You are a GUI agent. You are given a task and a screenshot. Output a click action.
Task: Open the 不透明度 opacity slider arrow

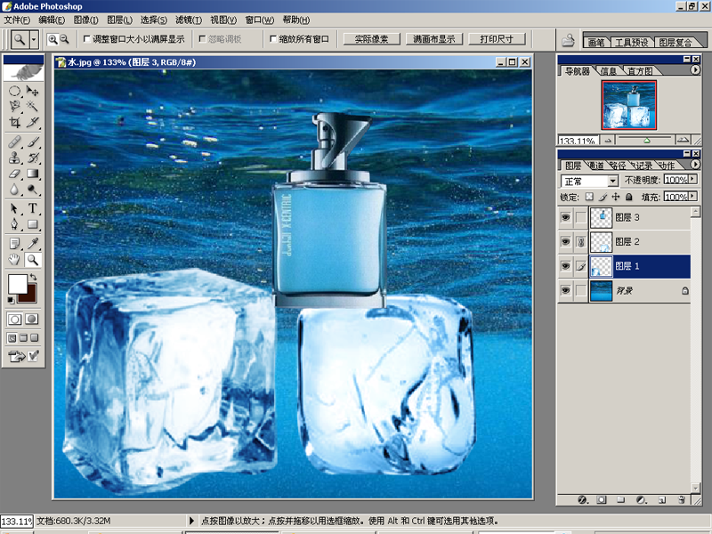pyautogui.click(x=693, y=180)
